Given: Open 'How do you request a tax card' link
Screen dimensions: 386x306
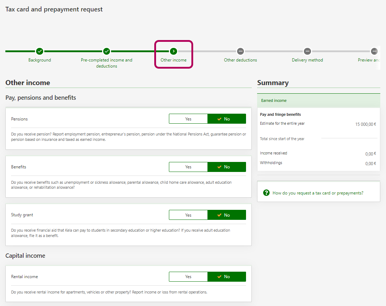Looking at the screenshot, I should click(318, 193).
